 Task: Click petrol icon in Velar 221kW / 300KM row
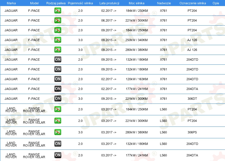pyautogui.click(x=58, y=121)
